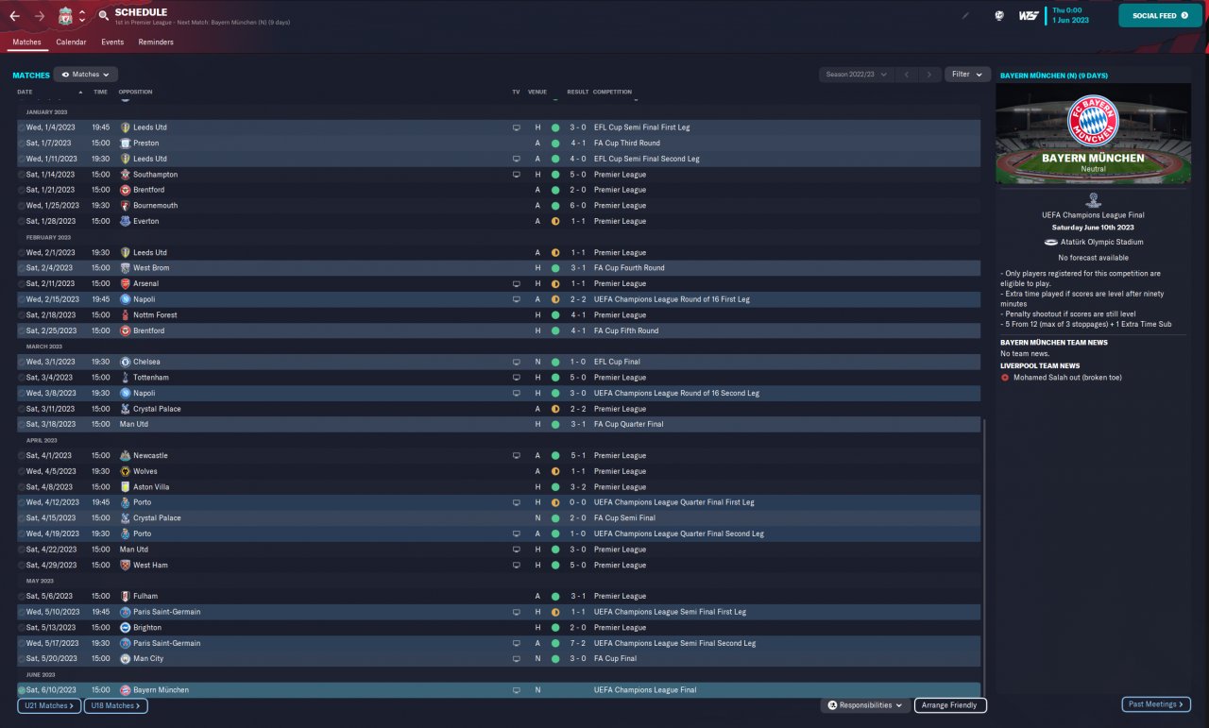Click the Chelsea club badge
The width and height of the screenshot is (1209, 728).
(125, 362)
